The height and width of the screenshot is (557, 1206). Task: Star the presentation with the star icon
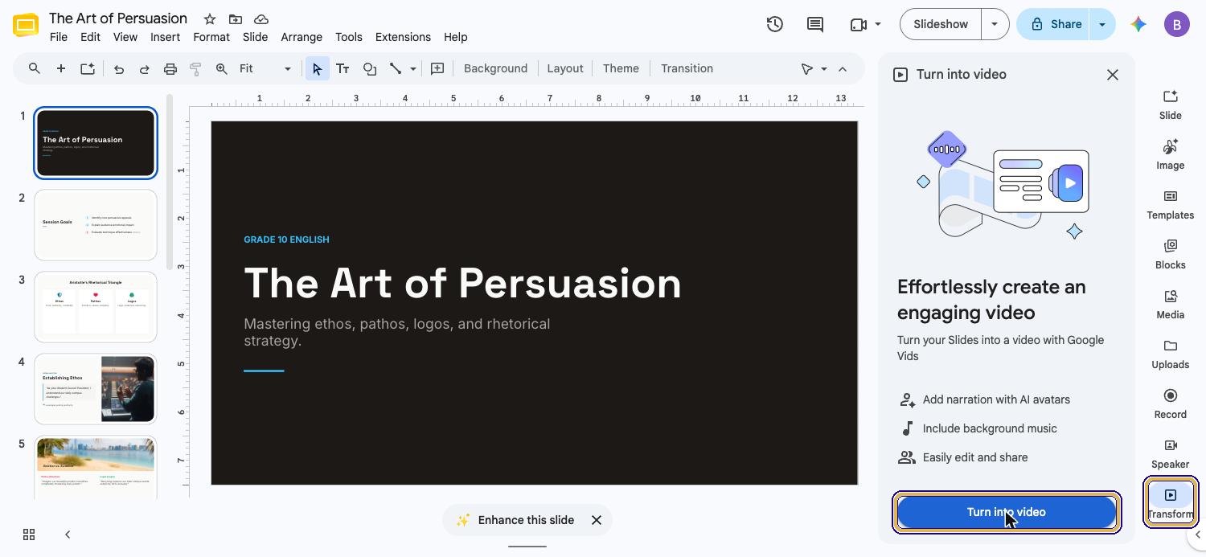209,19
